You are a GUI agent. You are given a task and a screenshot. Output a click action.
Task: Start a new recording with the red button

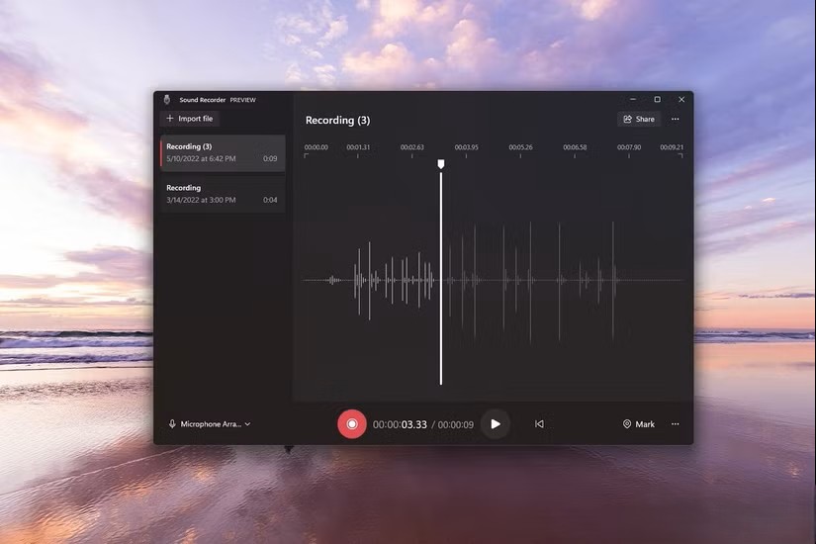click(352, 424)
